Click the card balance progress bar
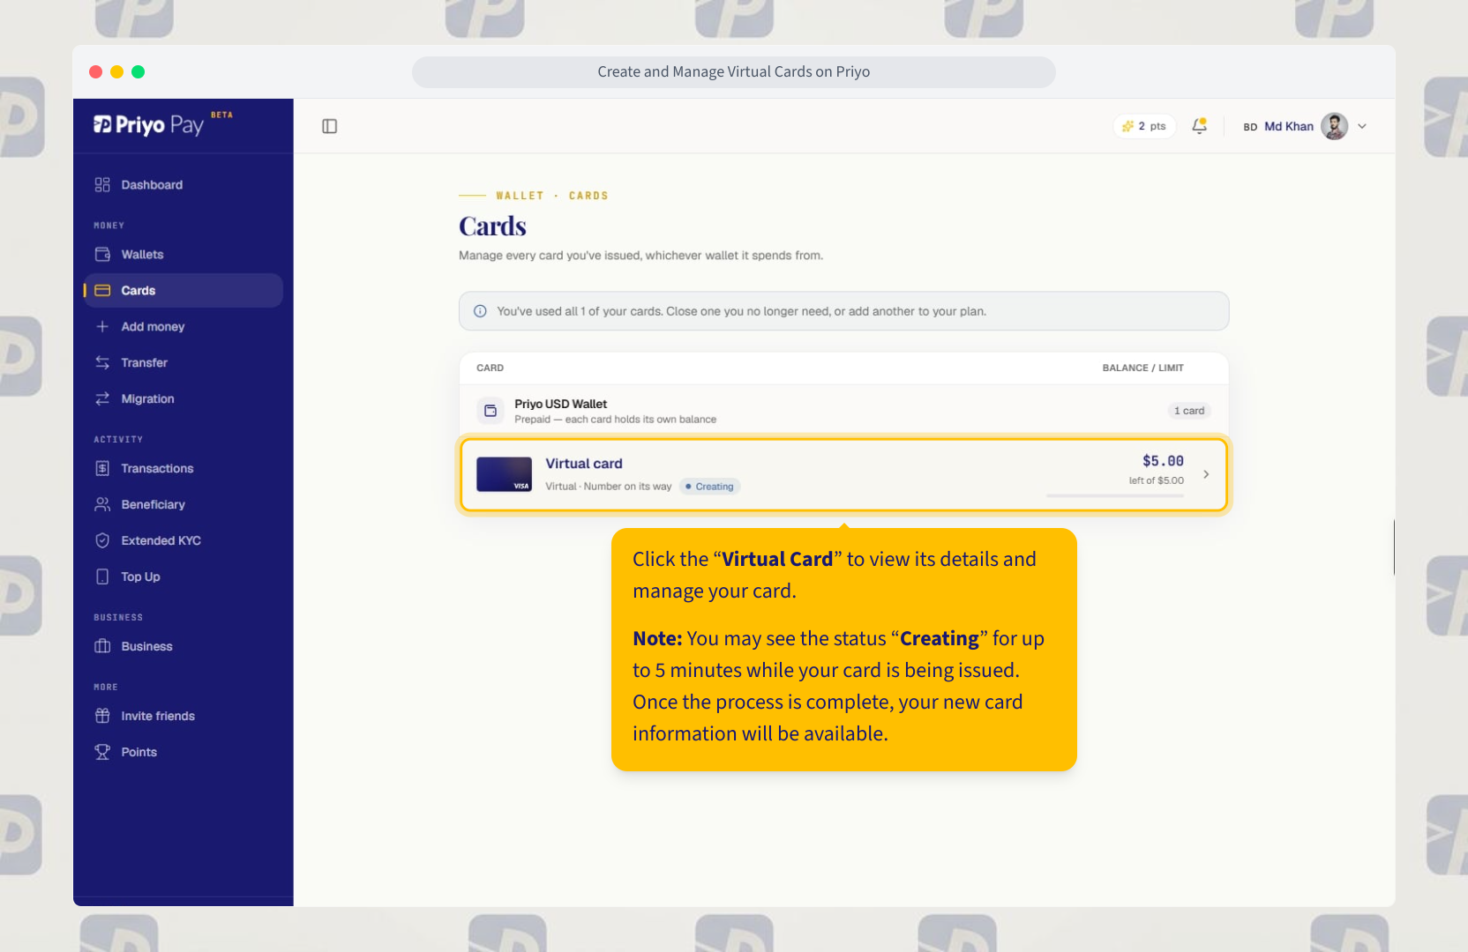Viewport: 1468px width, 952px height. pos(1115,495)
